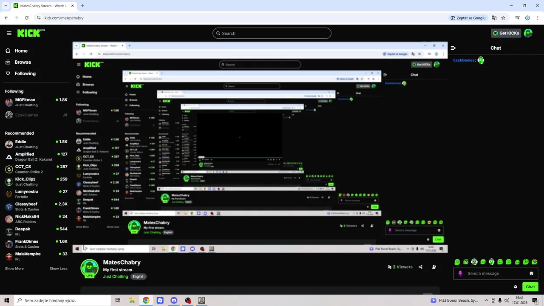Viewport: 544px width, 306px height.
Task: Click the KICK logo
Action: (x=31, y=33)
